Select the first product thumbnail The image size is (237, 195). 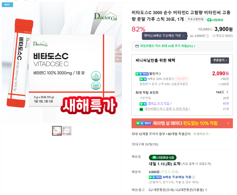57,131
